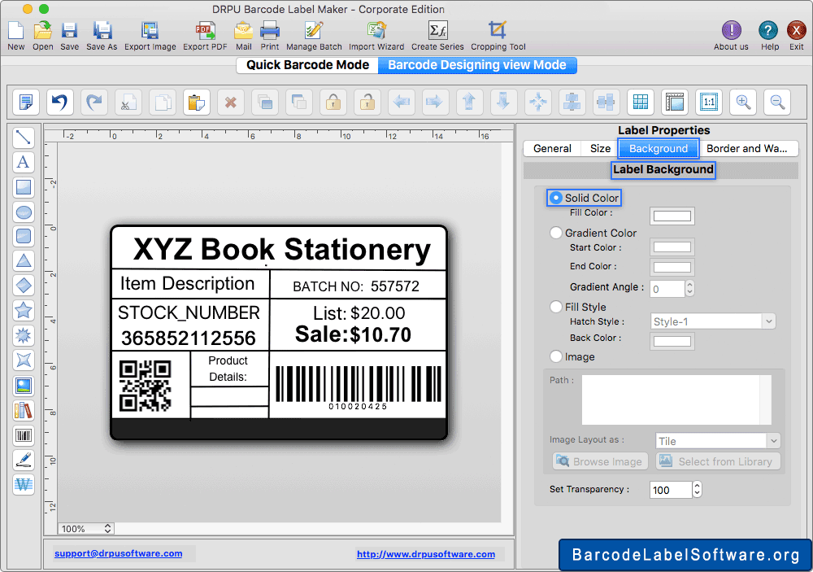Click the Set Transparency value field
Image resolution: width=813 pixels, height=572 pixels.
pyautogui.click(x=671, y=490)
